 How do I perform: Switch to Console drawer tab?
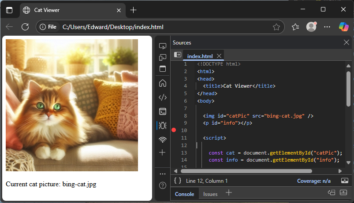[184, 194]
